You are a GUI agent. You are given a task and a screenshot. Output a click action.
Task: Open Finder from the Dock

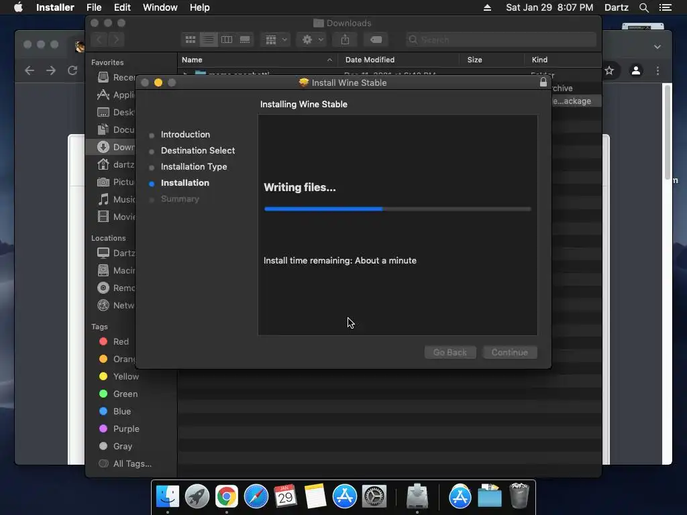168,497
